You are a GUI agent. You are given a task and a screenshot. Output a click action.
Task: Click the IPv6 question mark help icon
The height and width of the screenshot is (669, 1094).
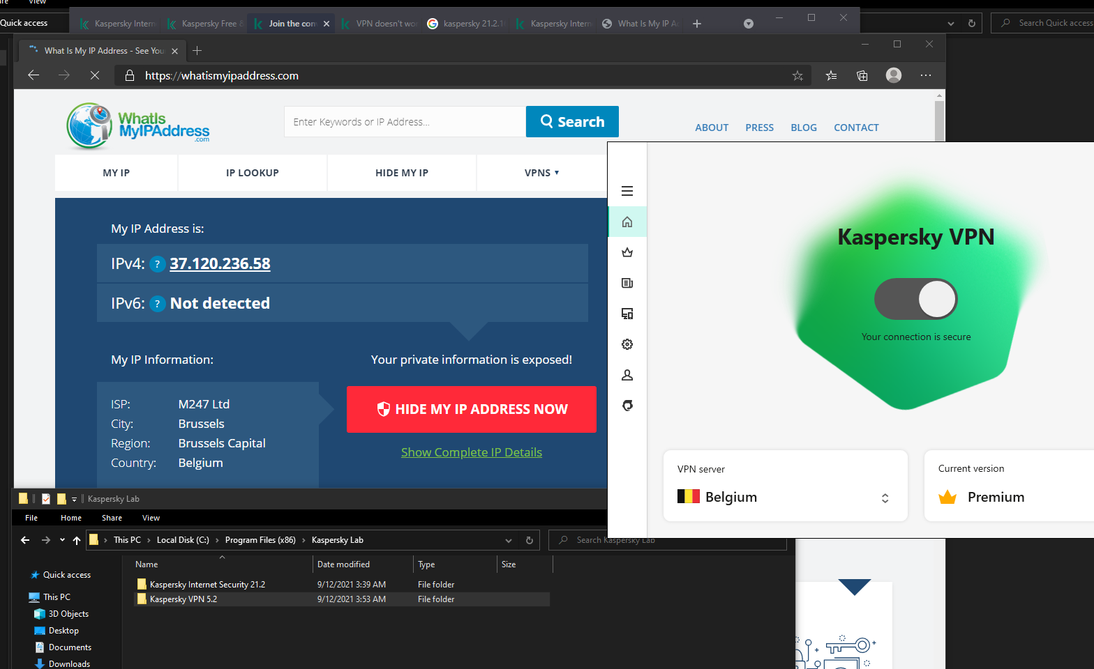(158, 304)
